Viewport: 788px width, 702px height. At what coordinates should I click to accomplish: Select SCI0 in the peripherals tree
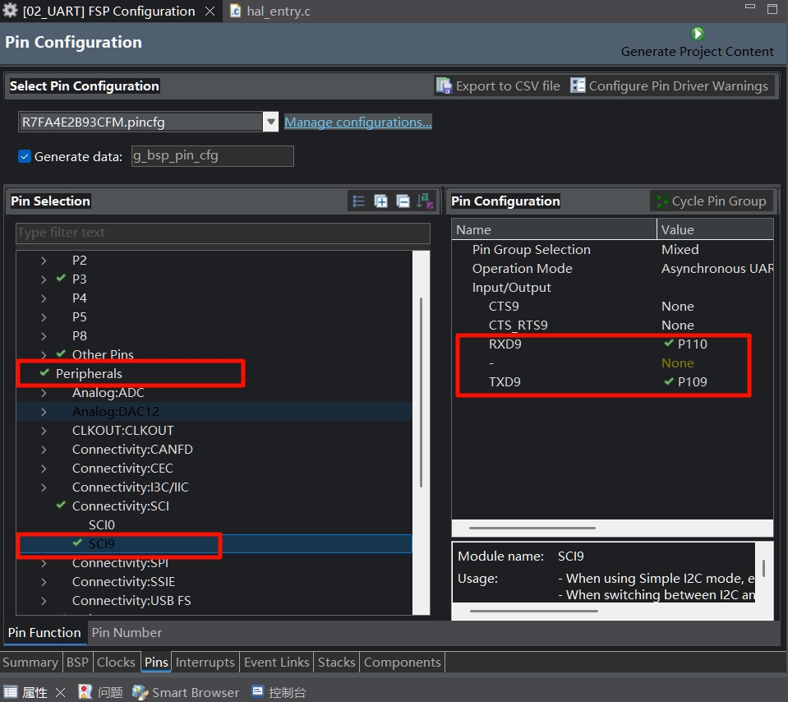[x=102, y=524]
